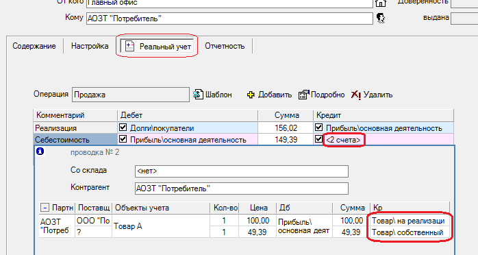The height and width of the screenshot is (255, 478).
Task: Collapse the Партн column minus expander
Action: point(45,208)
